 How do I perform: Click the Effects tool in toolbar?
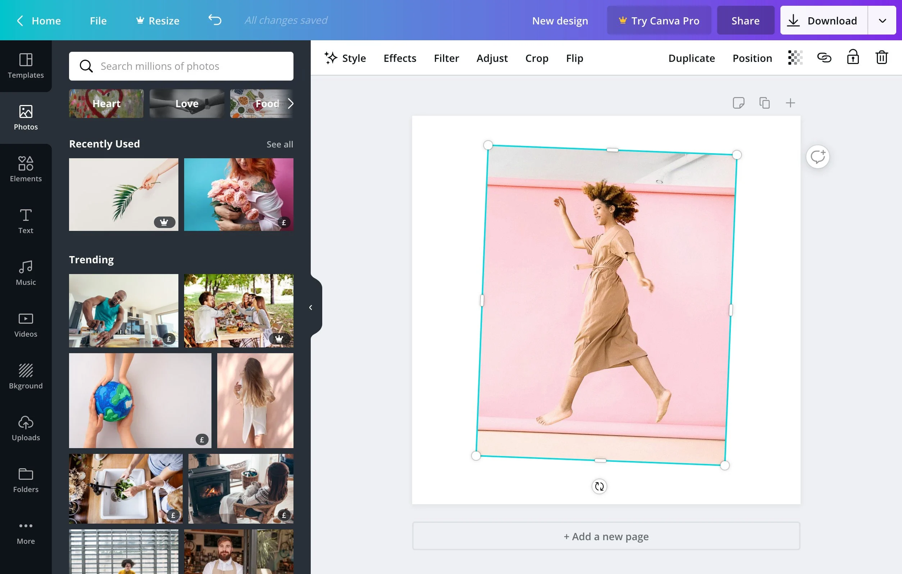(x=400, y=58)
